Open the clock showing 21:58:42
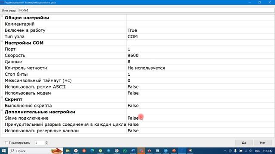The width and height of the screenshot is (275, 154). (267, 151)
